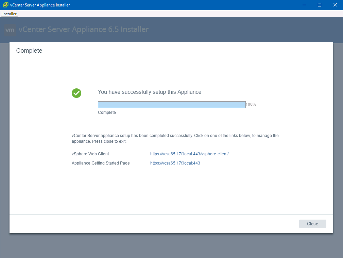Click the "Appliance Getting Started Page" label
This screenshot has height=258, width=343.
click(x=101, y=163)
